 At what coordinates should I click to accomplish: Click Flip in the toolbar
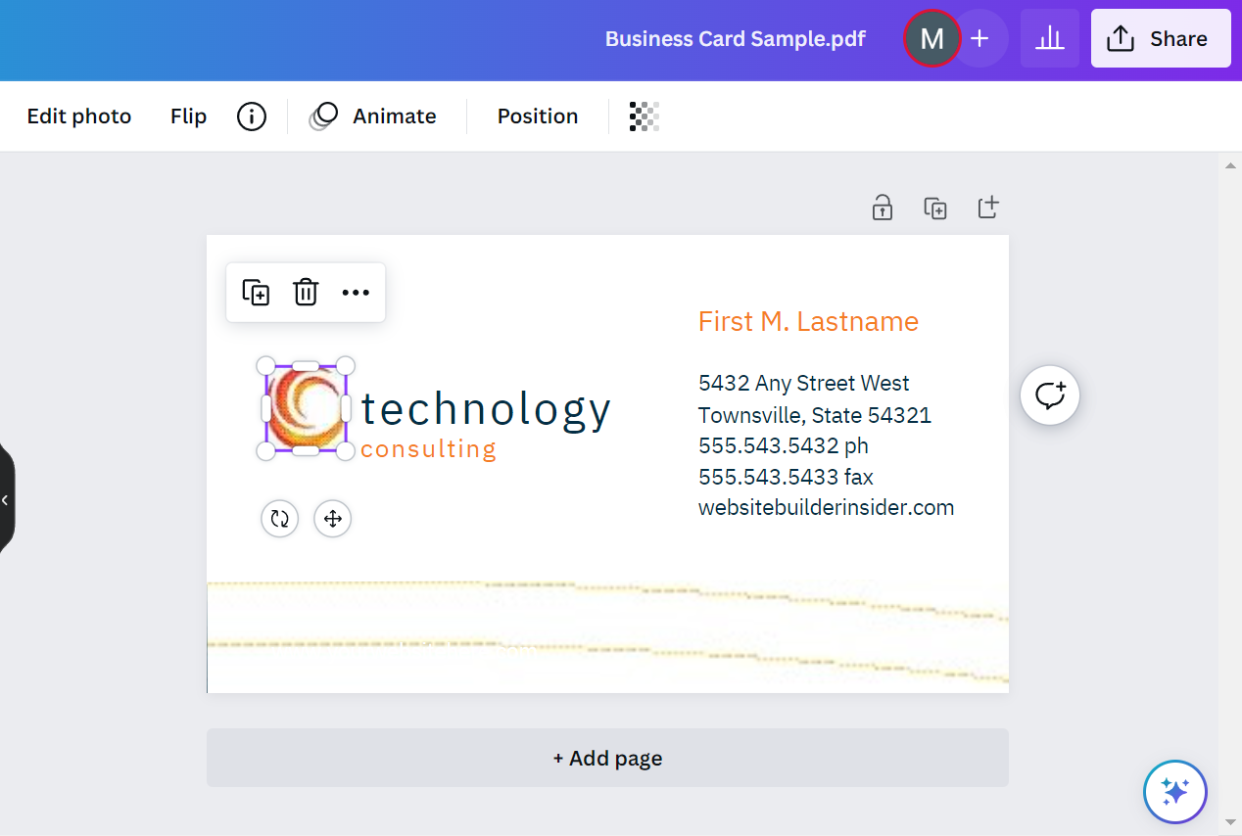coord(188,116)
